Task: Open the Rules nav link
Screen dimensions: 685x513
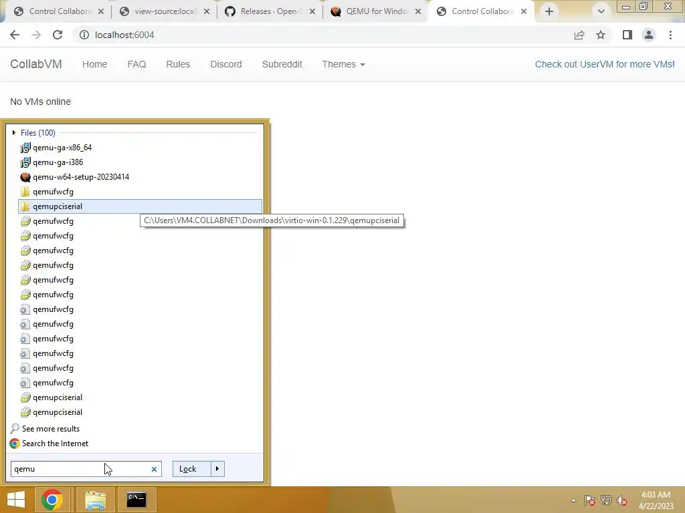Action: pos(178,64)
